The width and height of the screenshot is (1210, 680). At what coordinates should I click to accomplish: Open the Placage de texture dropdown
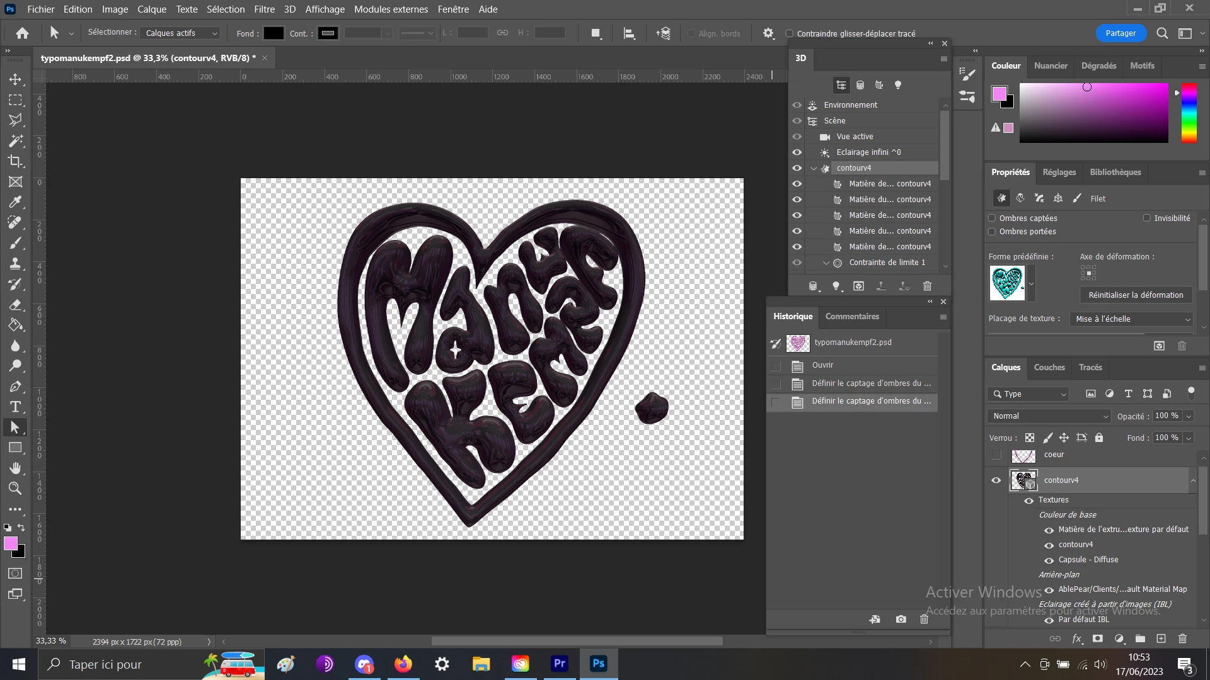1132,319
